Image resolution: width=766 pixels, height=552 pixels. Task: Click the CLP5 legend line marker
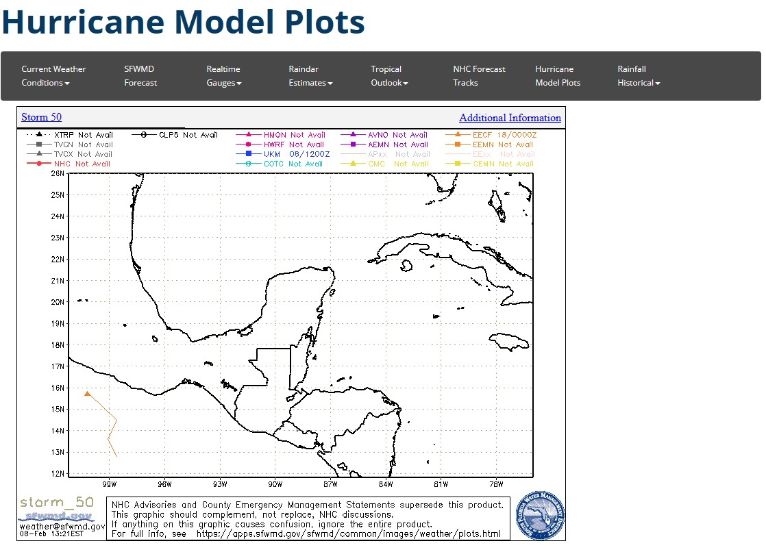coord(144,136)
